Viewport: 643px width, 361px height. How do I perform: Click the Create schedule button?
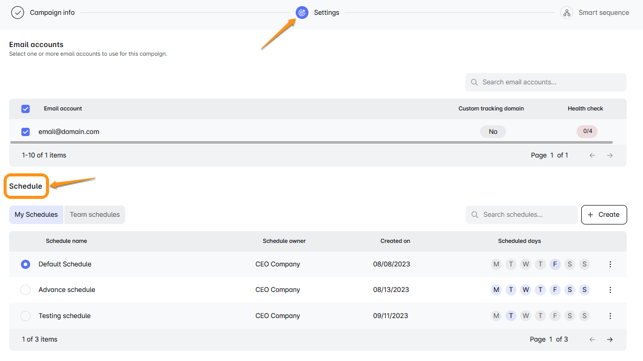pos(604,215)
